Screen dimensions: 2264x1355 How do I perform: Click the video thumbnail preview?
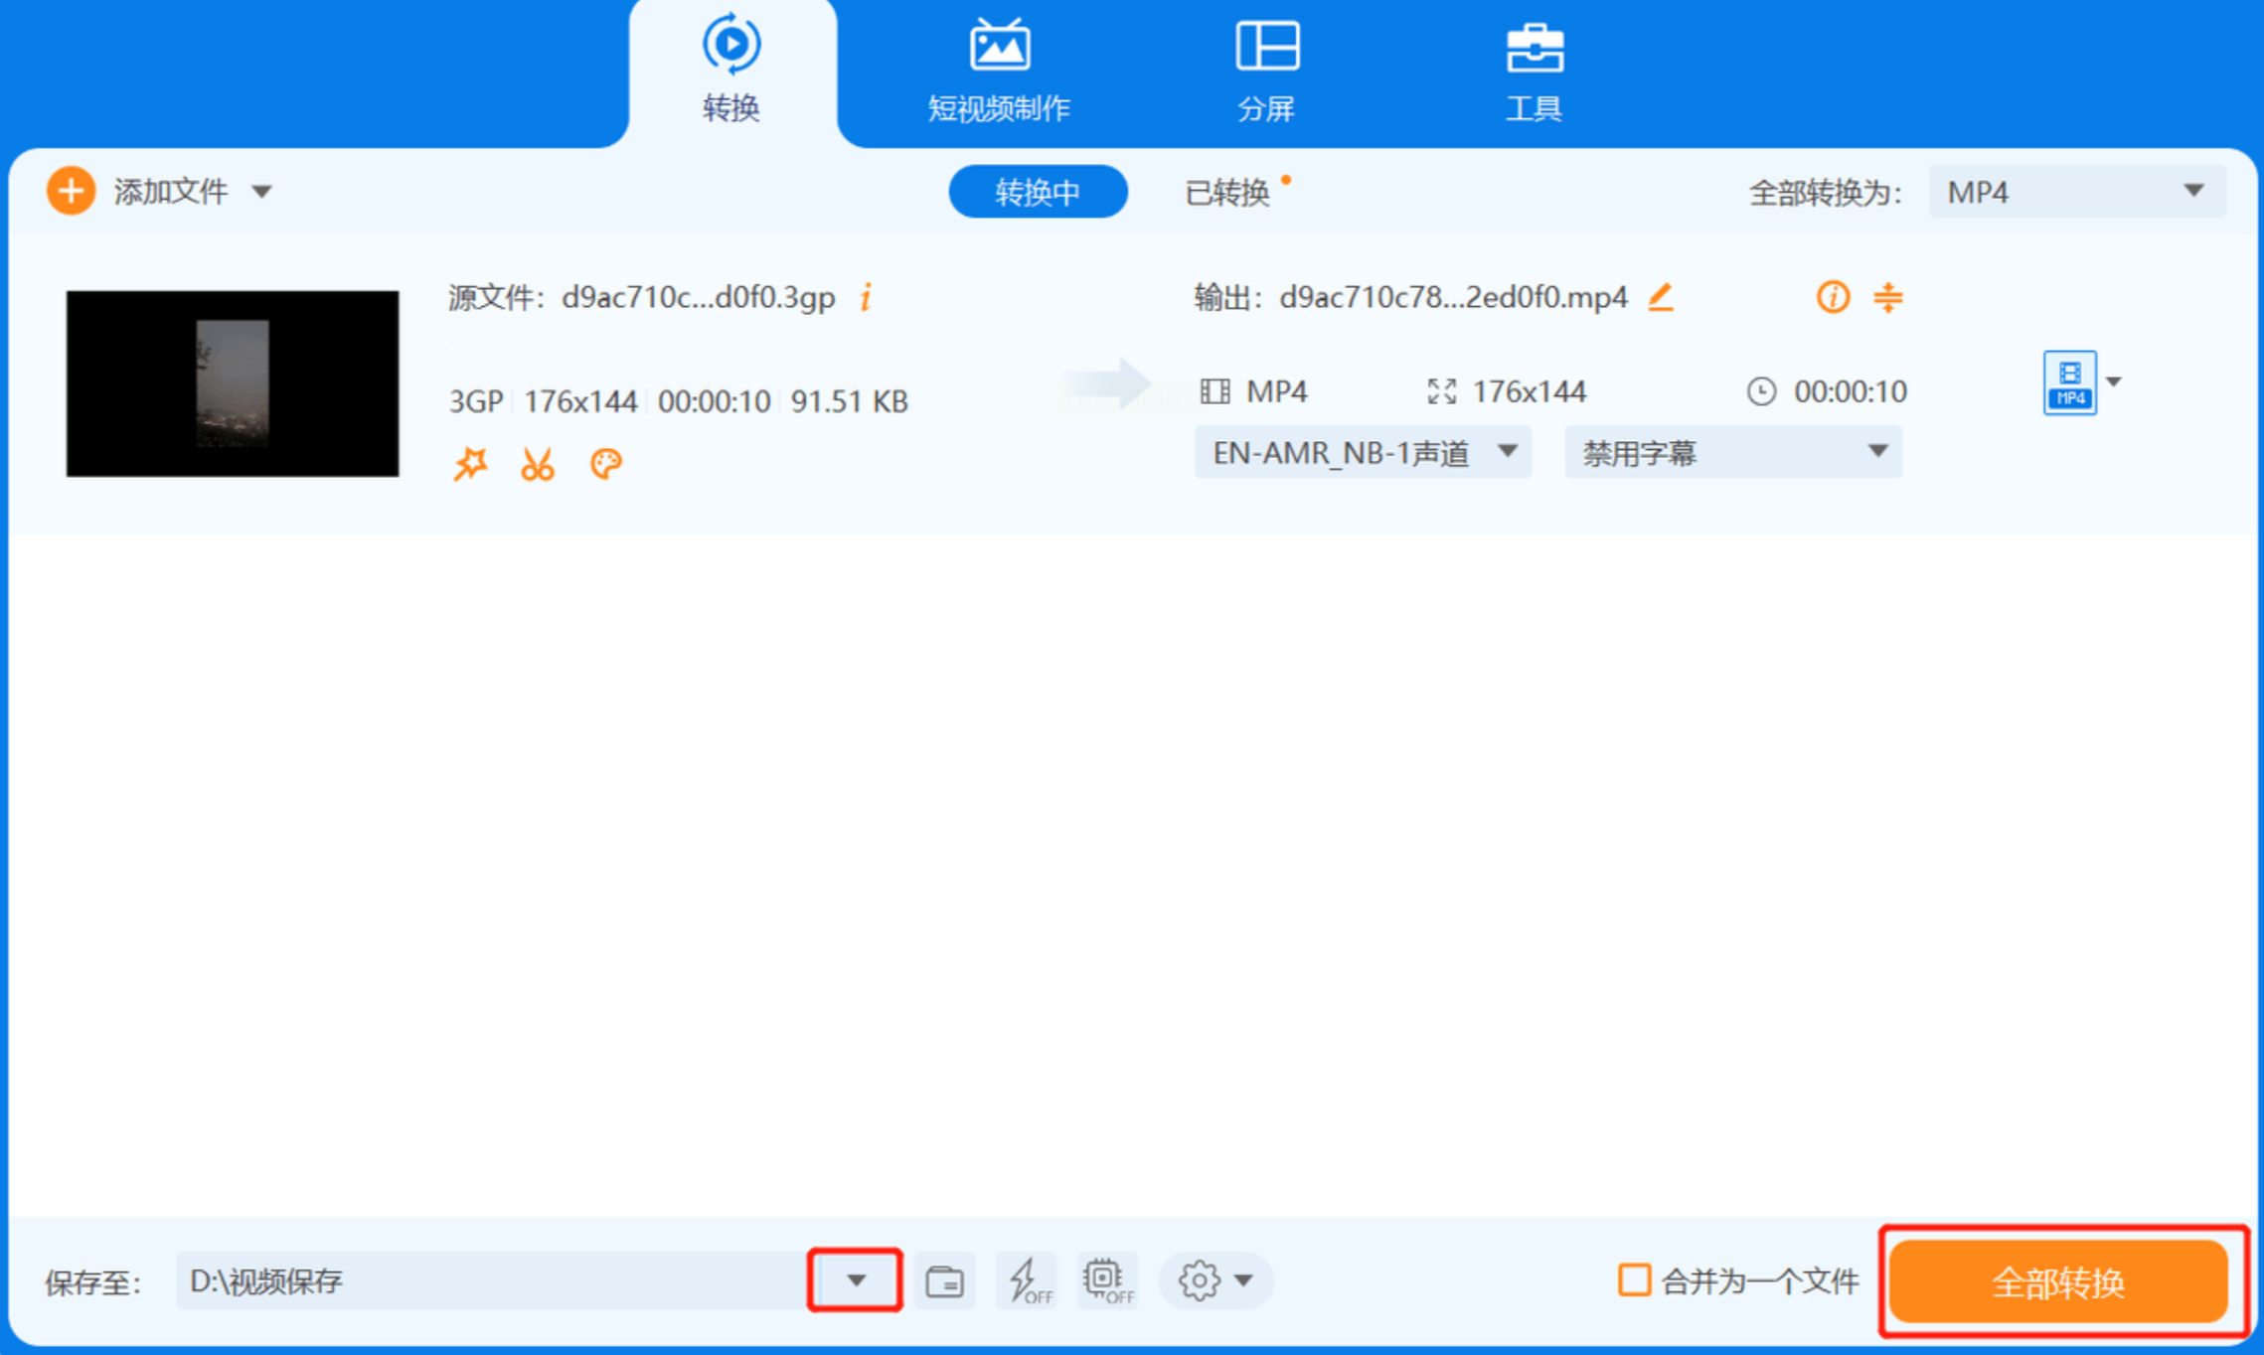pos(233,383)
